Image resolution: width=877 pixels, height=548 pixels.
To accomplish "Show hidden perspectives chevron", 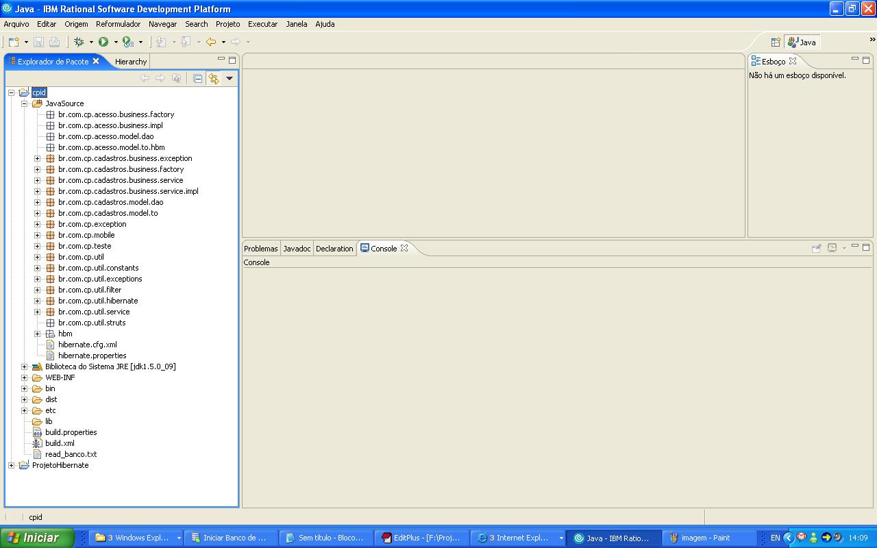I will [872, 39].
